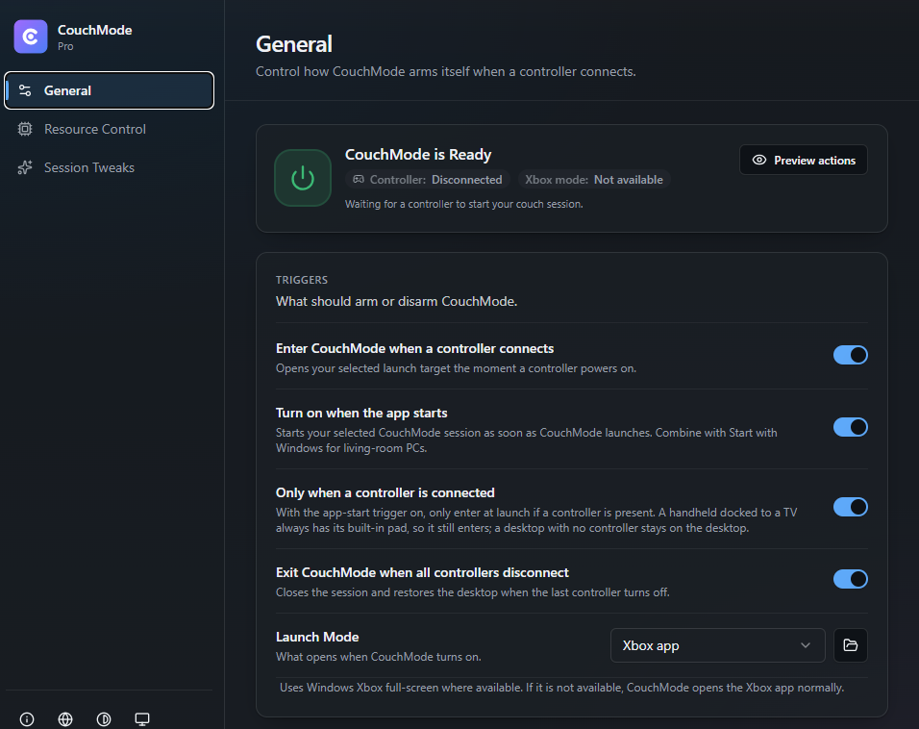
Task: Open the Launch Mode dropdown showing Xbox app
Action: [x=717, y=645]
